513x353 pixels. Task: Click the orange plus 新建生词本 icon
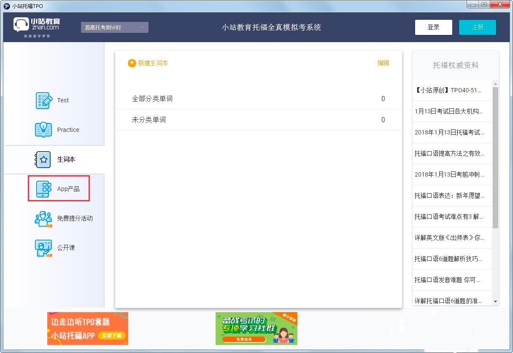(132, 63)
